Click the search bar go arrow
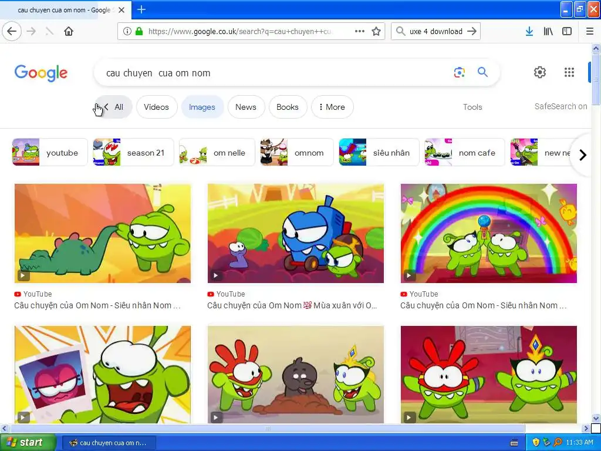The image size is (601, 451). point(472,32)
